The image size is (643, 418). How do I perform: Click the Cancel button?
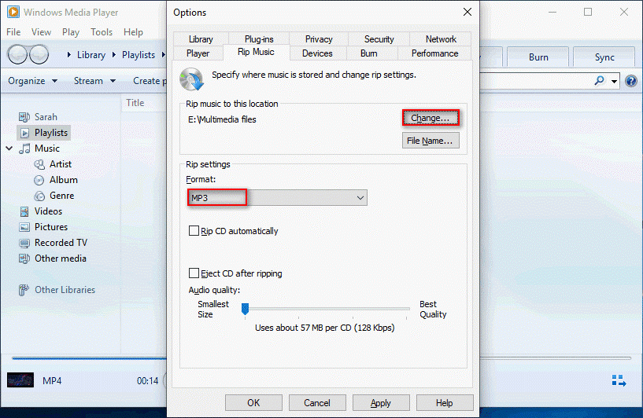pyautogui.click(x=317, y=403)
